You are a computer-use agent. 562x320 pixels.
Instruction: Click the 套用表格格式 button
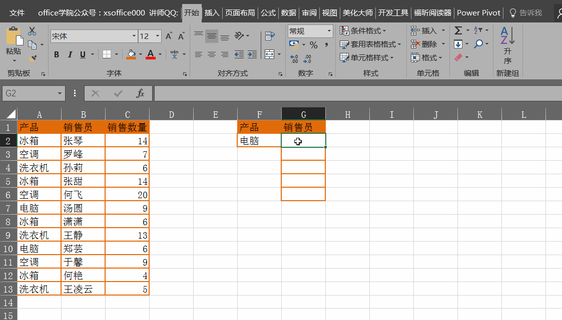[x=368, y=44]
